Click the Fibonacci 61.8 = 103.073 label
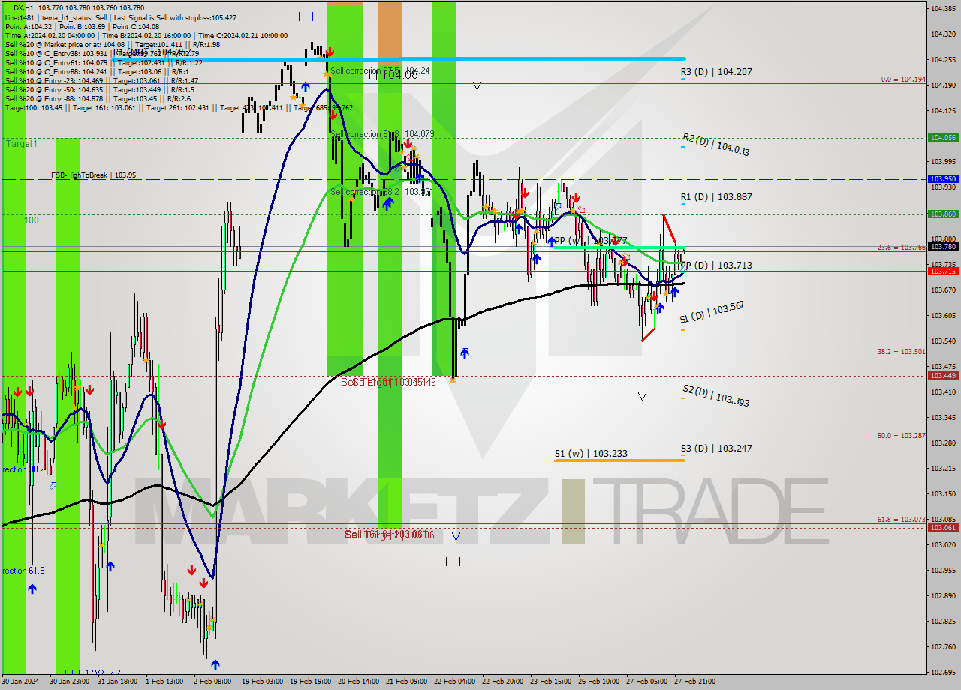 tap(902, 519)
